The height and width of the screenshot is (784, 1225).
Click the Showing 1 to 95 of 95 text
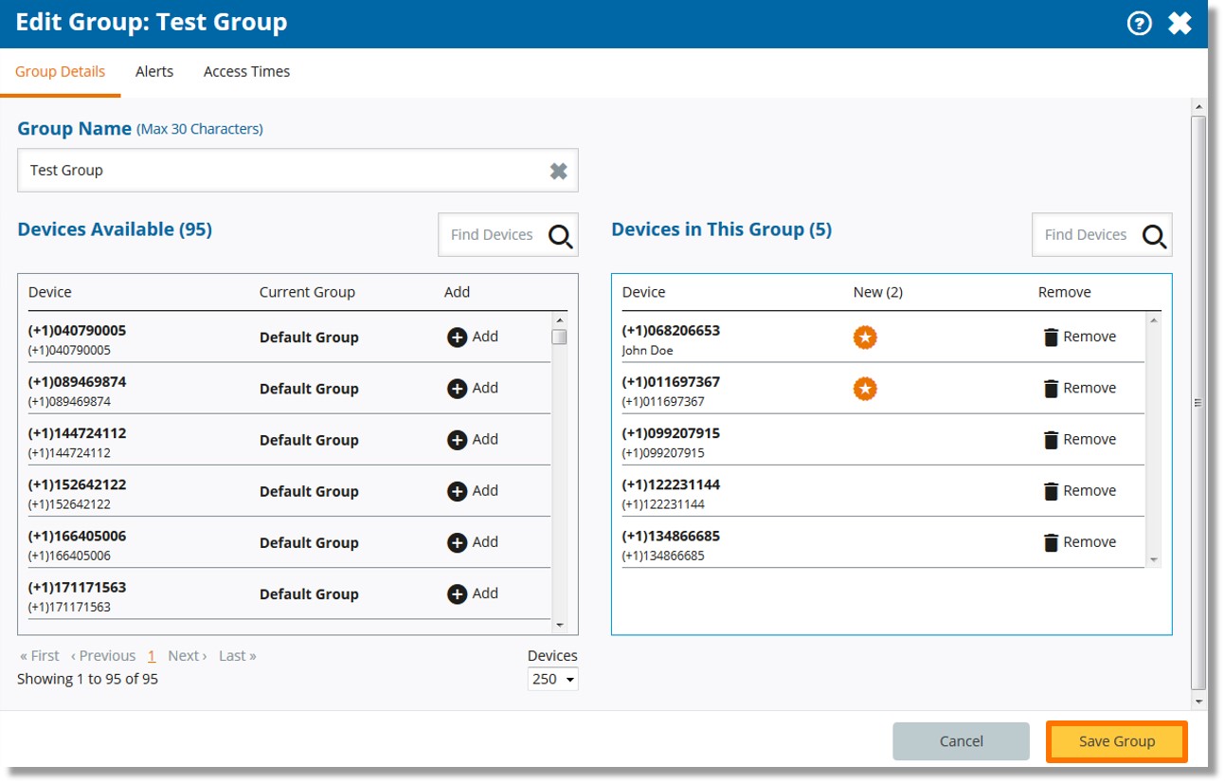click(87, 679)
